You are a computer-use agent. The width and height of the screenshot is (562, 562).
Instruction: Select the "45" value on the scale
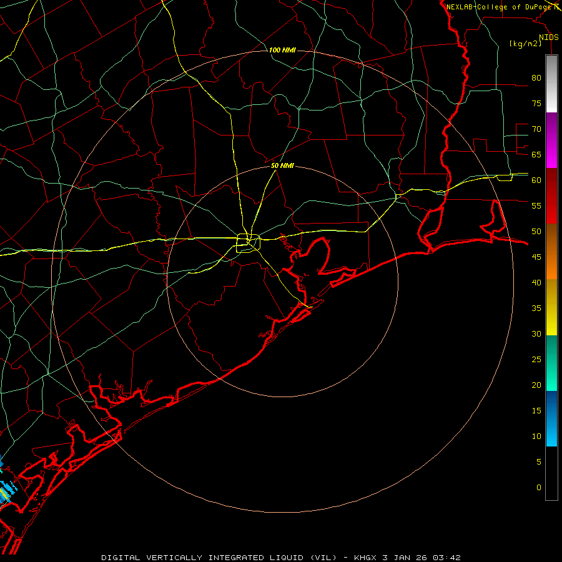(x=536, y=257)
